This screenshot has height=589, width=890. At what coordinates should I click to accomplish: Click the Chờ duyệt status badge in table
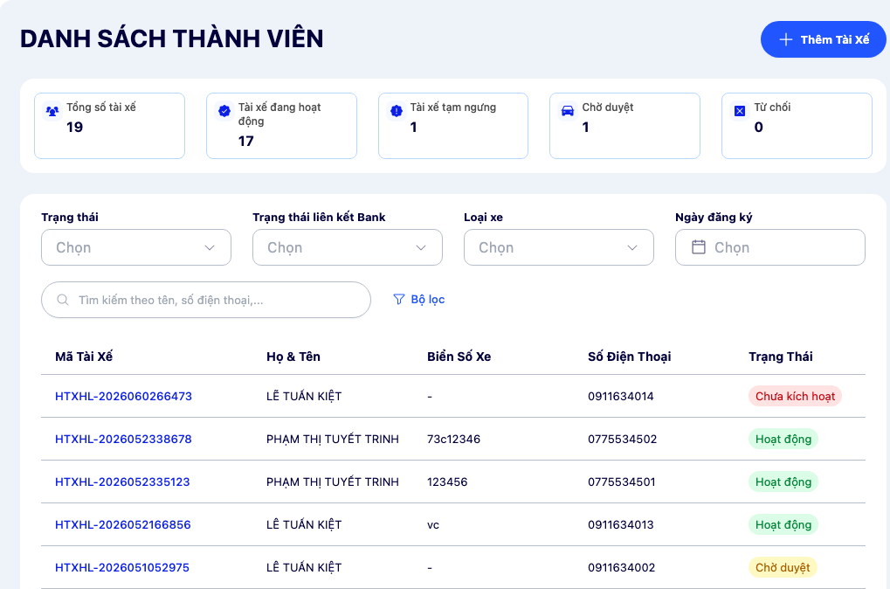click(783, 567)
